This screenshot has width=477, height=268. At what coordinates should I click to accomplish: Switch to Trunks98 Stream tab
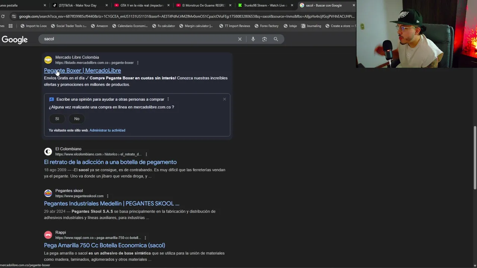[x=265, y=5]
